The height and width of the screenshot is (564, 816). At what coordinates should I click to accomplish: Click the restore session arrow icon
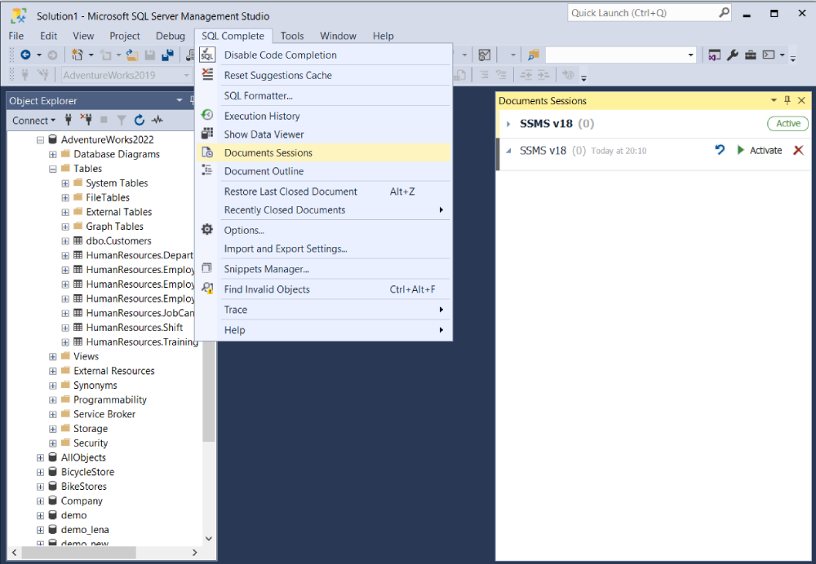point(720,150)
